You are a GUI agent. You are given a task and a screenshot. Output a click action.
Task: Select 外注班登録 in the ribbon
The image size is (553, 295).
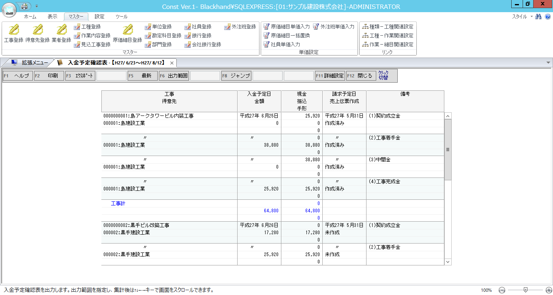tap(241, 27)
